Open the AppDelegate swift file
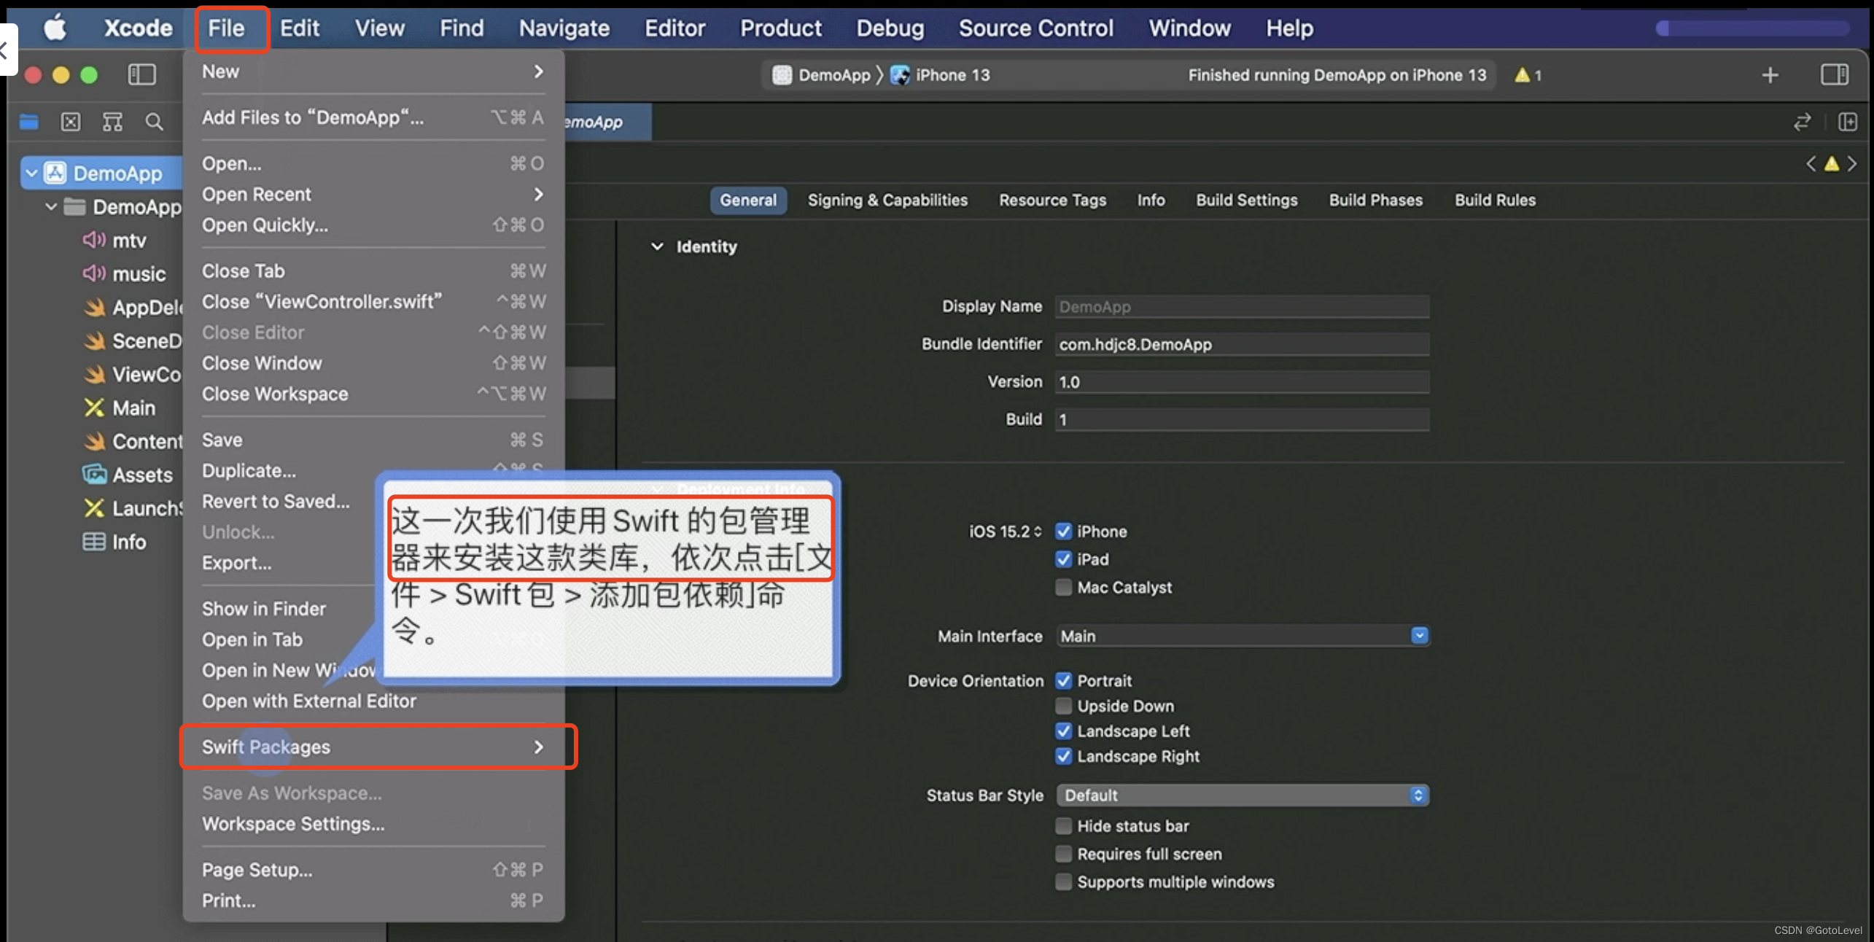 click(131, 308)
